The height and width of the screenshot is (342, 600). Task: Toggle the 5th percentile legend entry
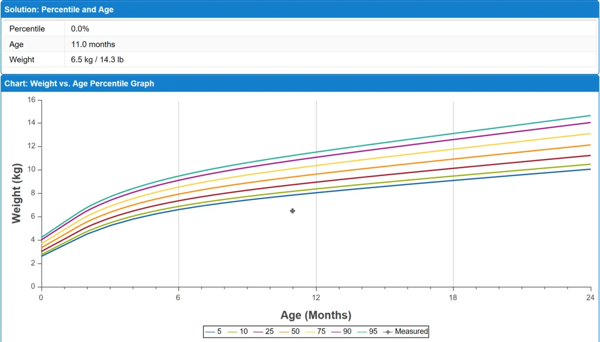pos(213,331)
